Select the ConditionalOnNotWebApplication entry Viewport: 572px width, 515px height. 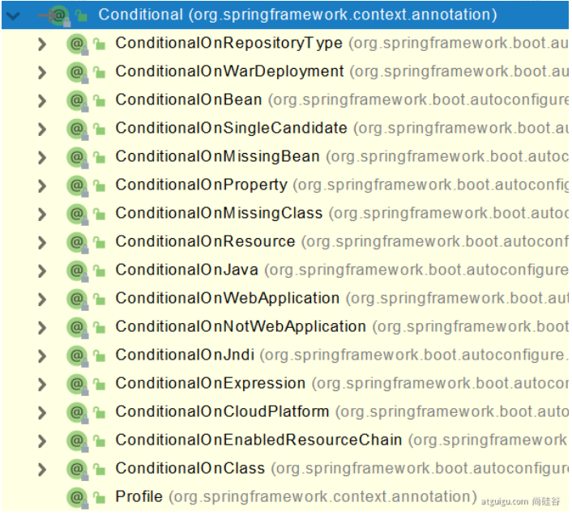241,327
